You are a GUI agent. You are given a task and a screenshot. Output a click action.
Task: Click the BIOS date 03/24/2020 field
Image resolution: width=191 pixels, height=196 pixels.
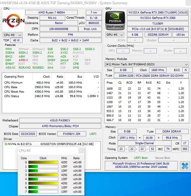pos(28,134)
